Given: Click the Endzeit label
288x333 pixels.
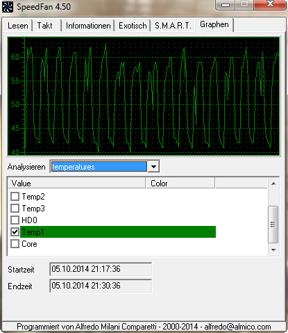Looking at the screenshot, I should (20, 286).
